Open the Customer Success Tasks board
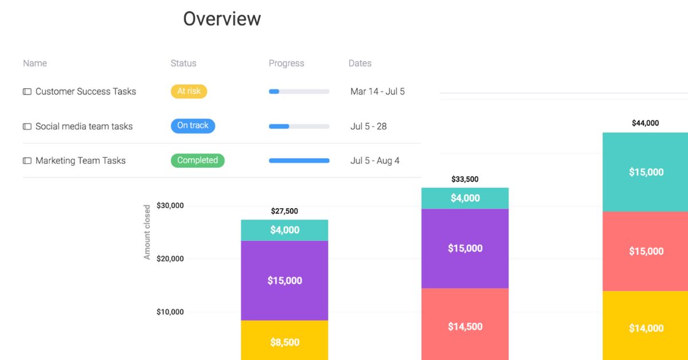 pyautogui.click(x=85, y=92)
